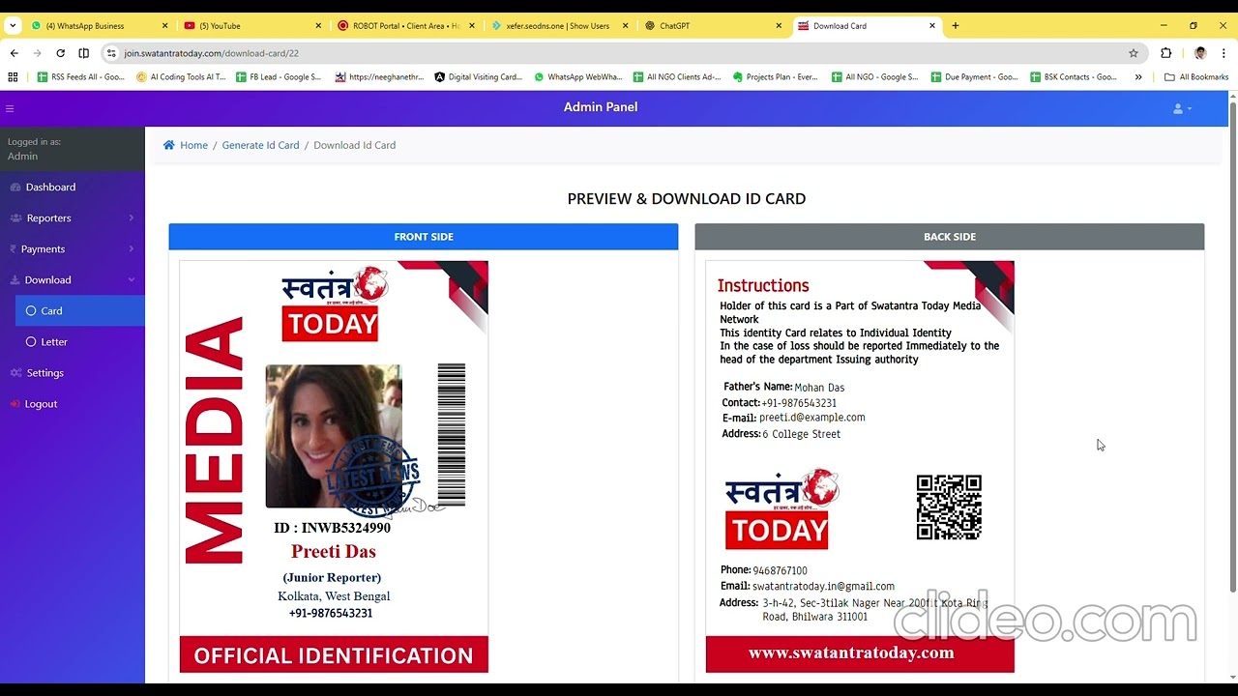Click the Home breadcrumb link
Viewport: 1238px width, 696px height.
point(193,145)
